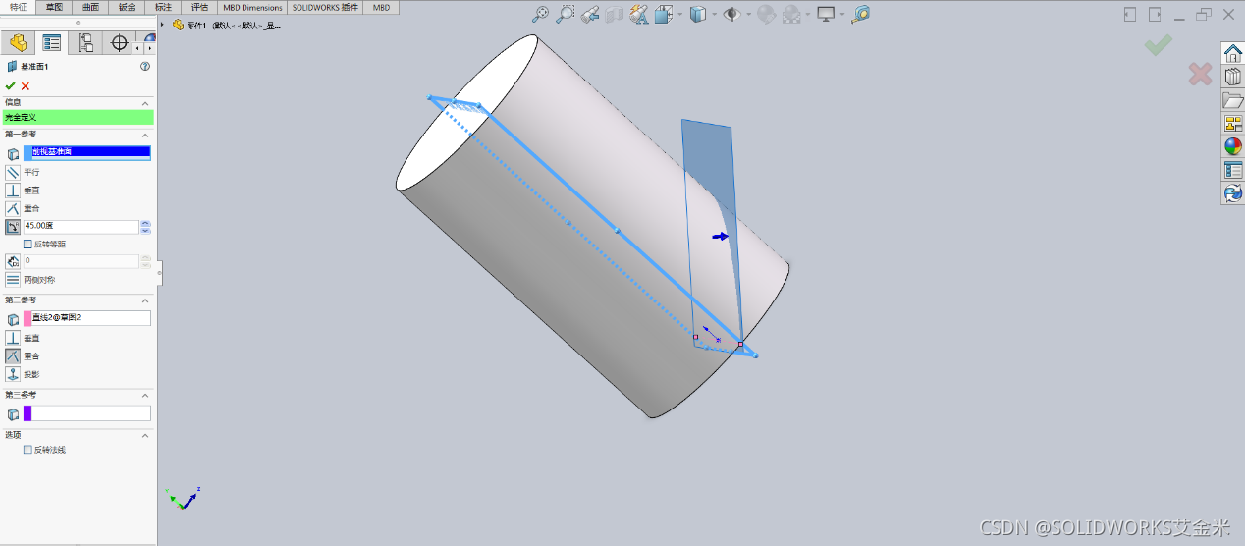Open the MBD tab
The height and width of the screenshot is (546, 1245).
point(381,7)
